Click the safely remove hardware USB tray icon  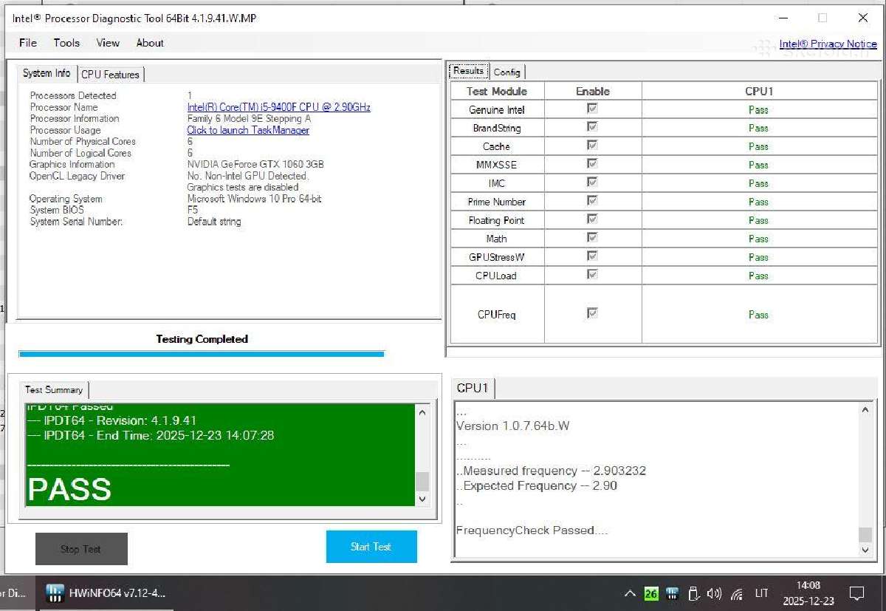point(693,593)
